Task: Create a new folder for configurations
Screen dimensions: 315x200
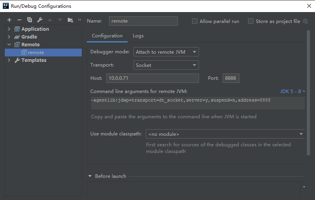Action: [70, 20]
